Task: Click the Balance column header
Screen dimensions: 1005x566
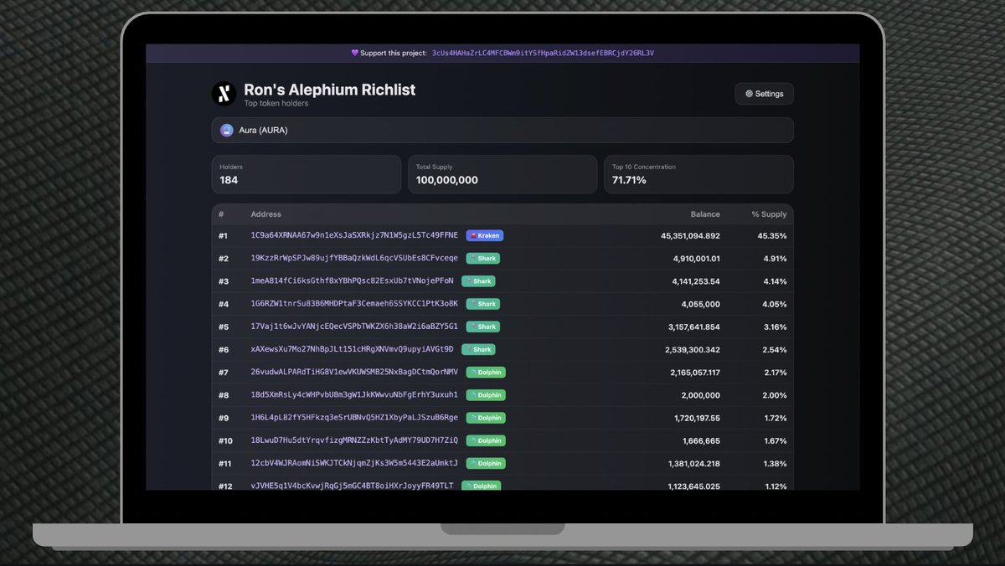Action: (x=705, y=214)
